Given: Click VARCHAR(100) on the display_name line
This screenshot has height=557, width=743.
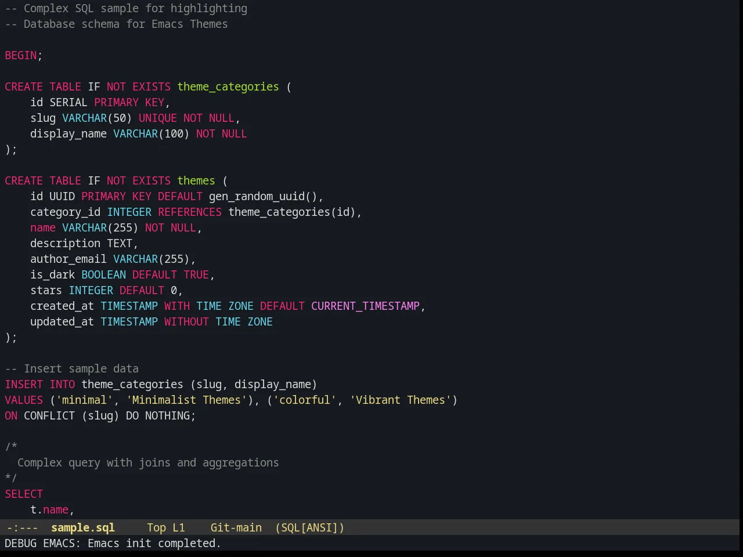Looking at the screenshot, I should tap(151, 133).
